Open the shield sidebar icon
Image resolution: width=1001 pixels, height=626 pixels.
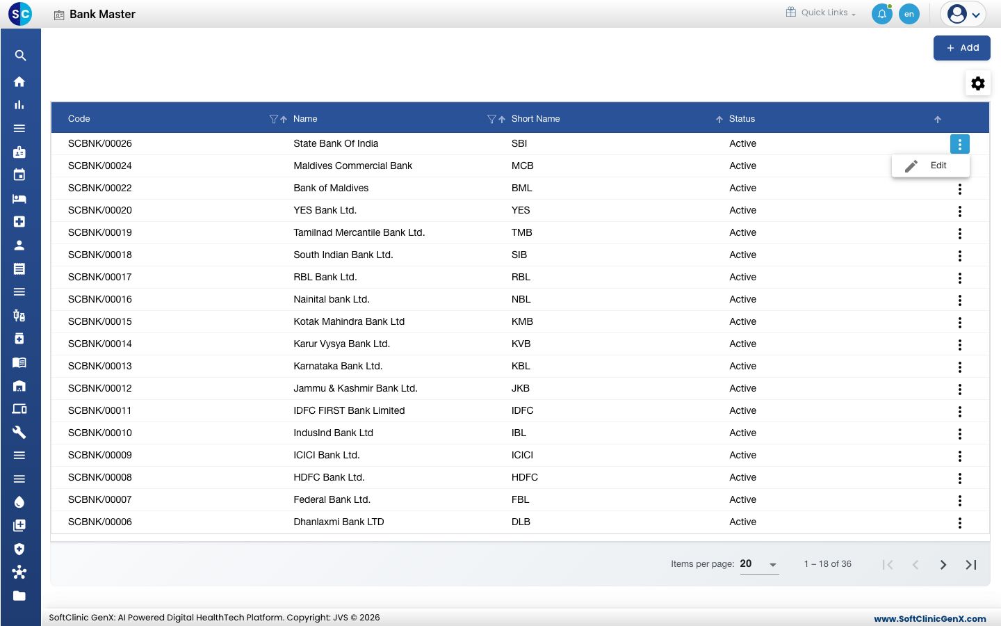point(19,549)
